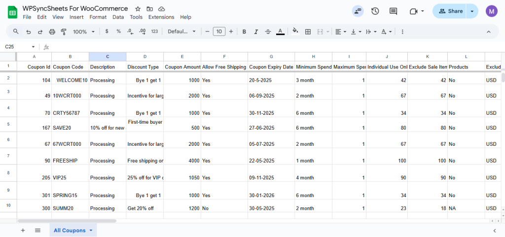Open the Name box dropdown
The height and width of the screenshot is (237, 505).
pos(33,47)
